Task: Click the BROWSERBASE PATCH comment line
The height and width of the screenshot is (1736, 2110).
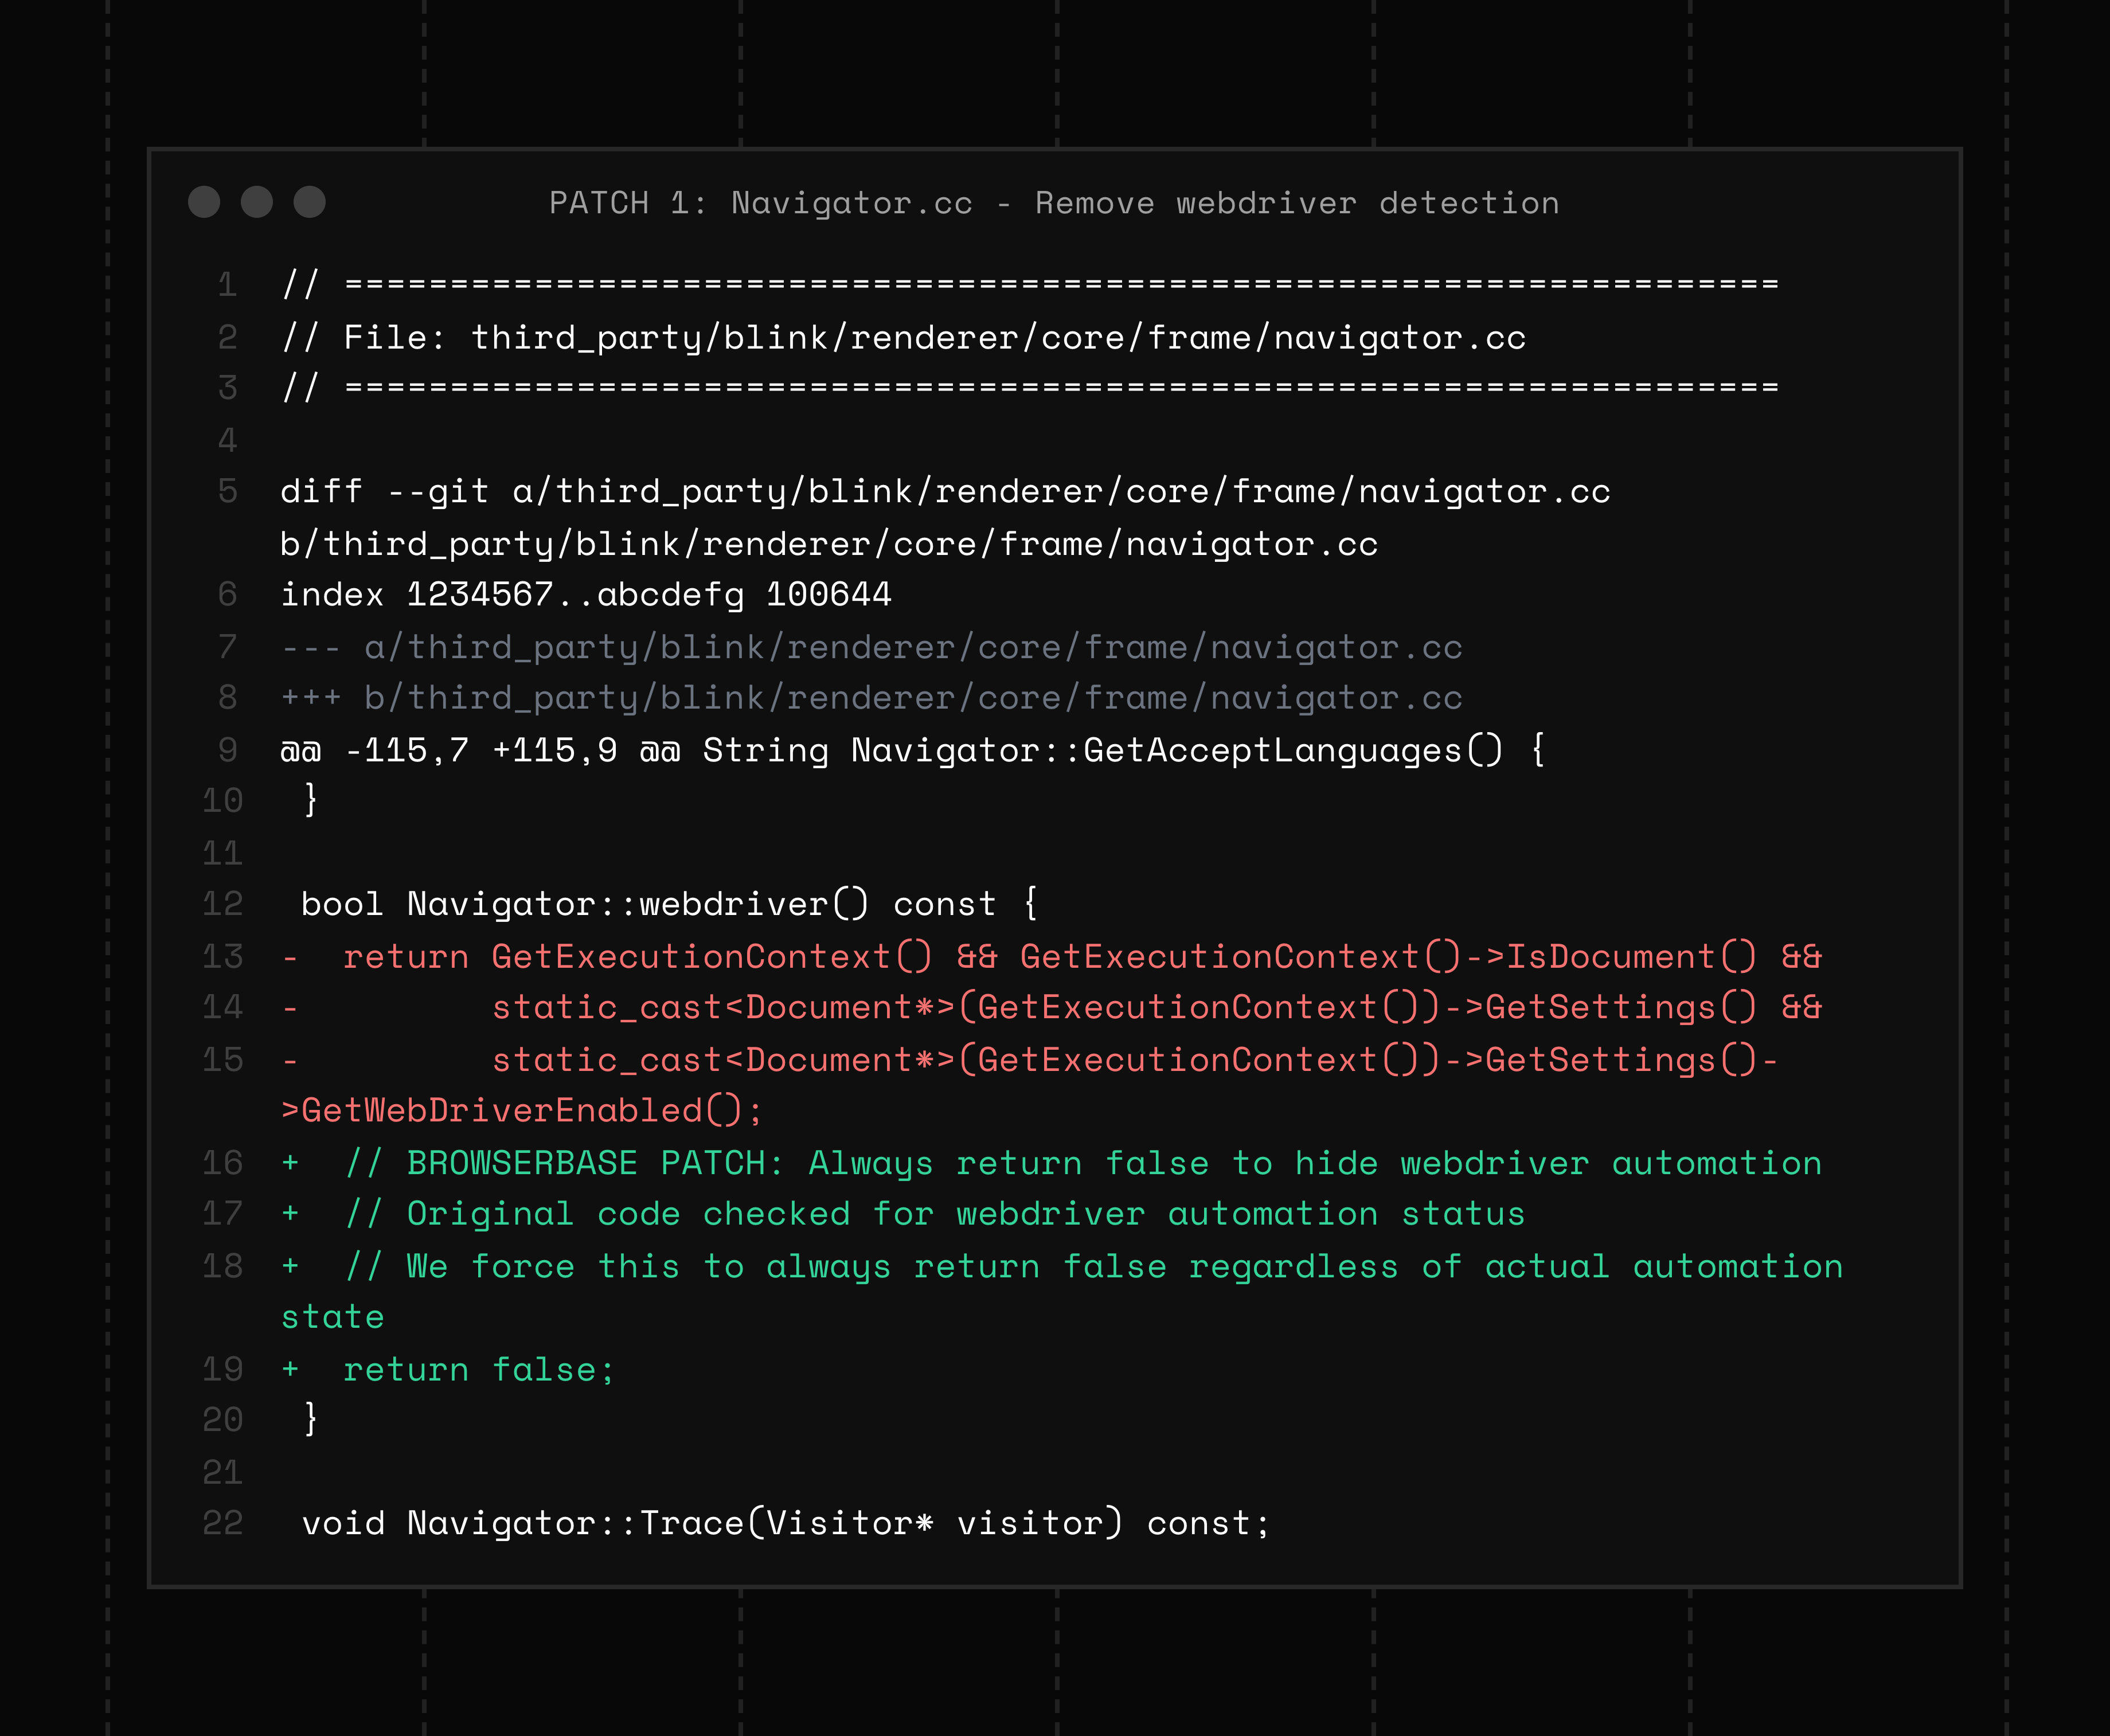Action: (1083, 1163)
